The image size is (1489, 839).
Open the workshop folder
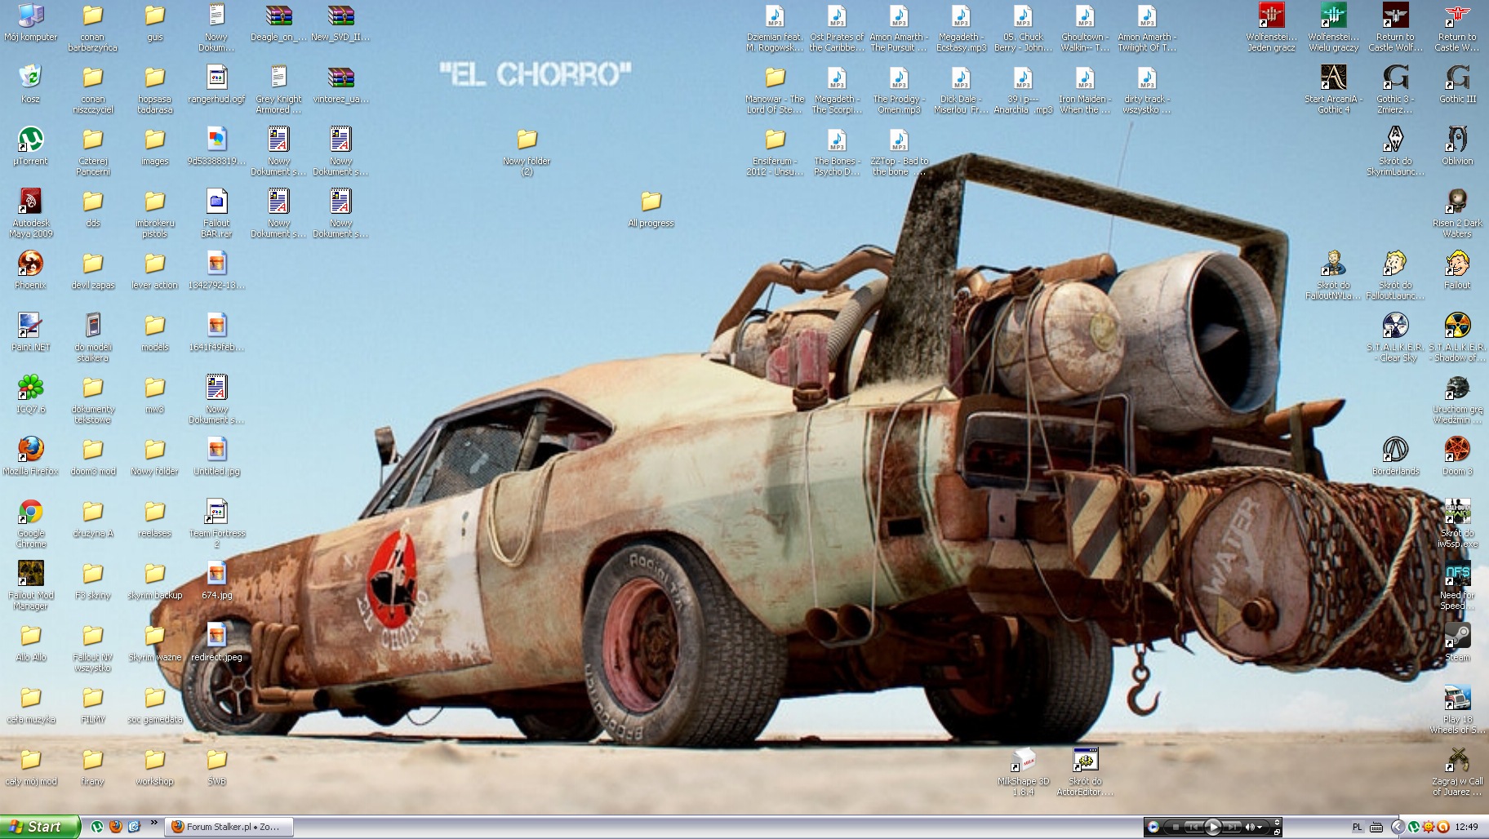coord(154,766)
